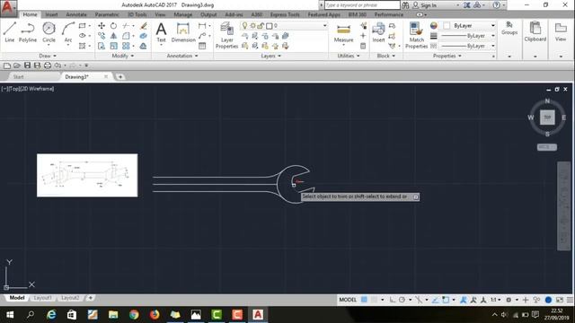Click the Mirror tool icon
Screen dimensions: 575x323
click(114, 36)
